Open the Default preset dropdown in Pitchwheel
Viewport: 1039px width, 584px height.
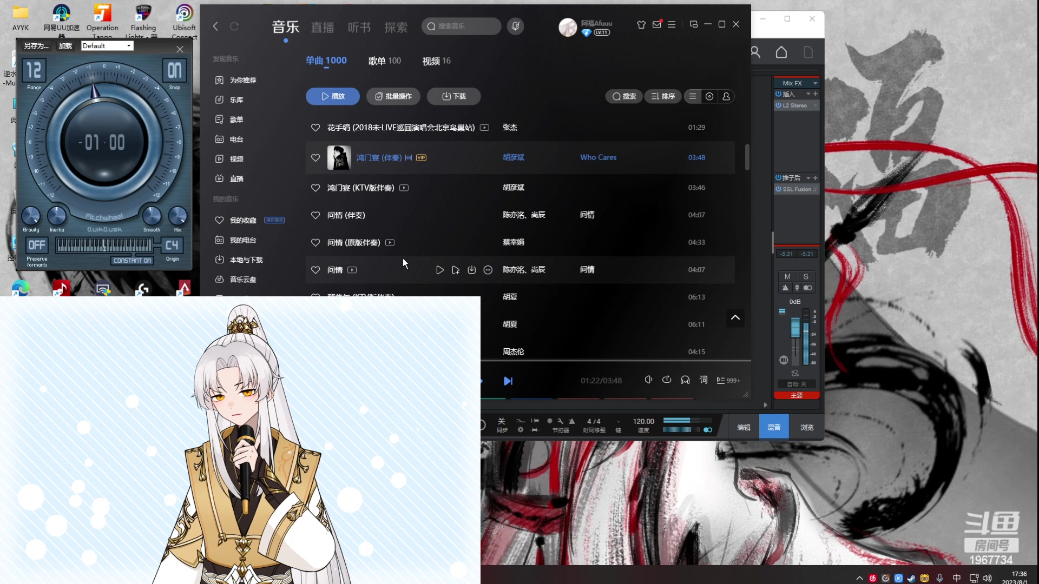pyautogui.click(x=107, y=46)
